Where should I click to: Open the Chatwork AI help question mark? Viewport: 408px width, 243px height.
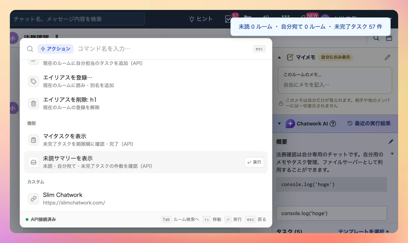[333, 124]
